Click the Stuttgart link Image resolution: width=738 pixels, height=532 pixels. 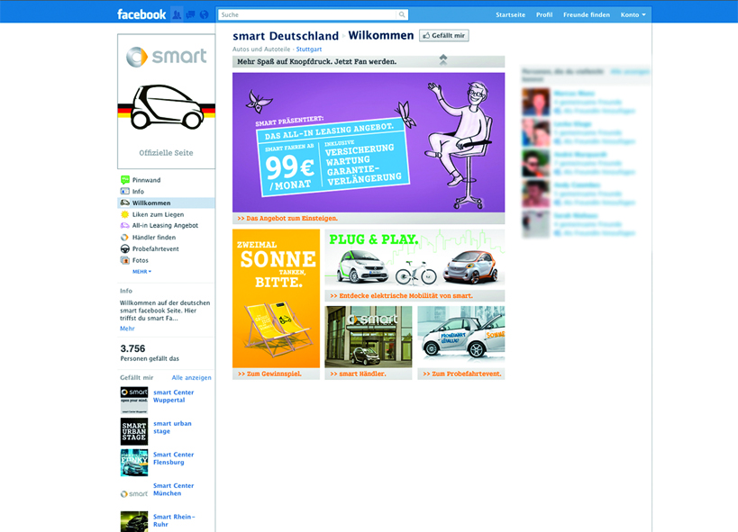click(x=309, y=49)
